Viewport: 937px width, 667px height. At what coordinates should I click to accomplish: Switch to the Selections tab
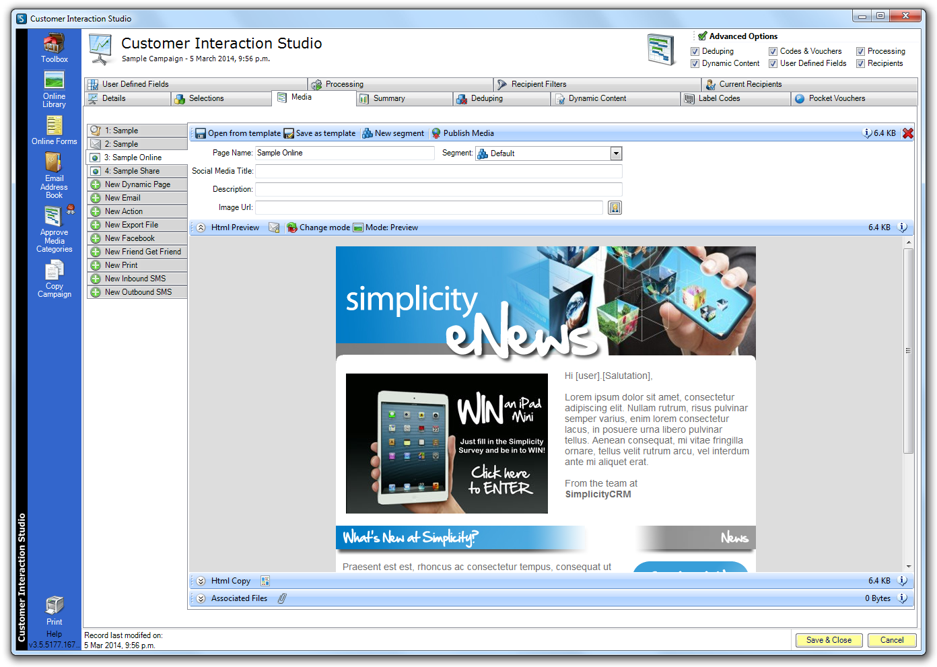221,98
